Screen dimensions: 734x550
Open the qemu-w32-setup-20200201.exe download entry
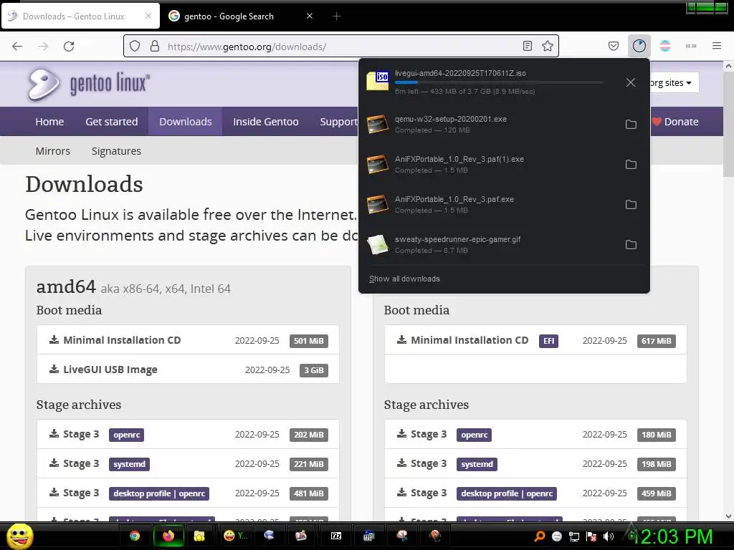click(x=492, y=125)
